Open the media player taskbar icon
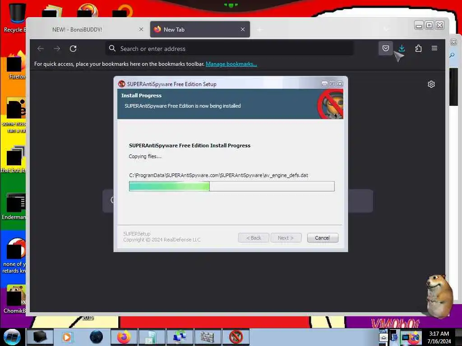This screenshot has width=462, height=346. click(67, 337)
